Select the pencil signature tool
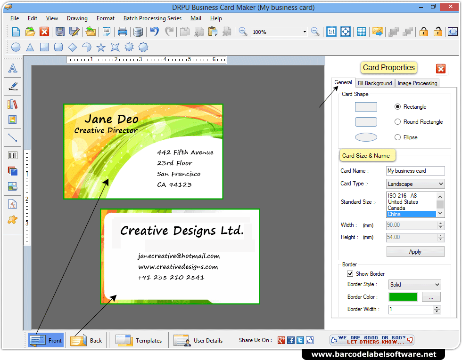462x360 pixels. (13, 86)
